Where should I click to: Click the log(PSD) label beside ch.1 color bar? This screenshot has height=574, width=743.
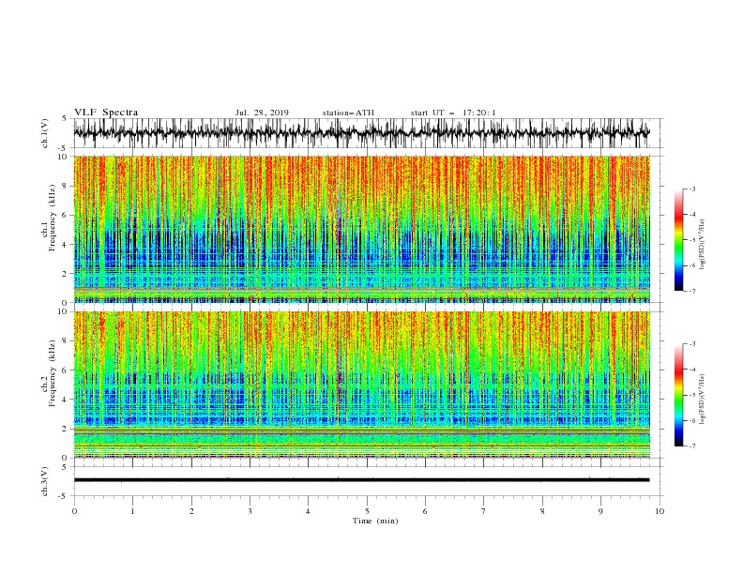pos(702,245)
